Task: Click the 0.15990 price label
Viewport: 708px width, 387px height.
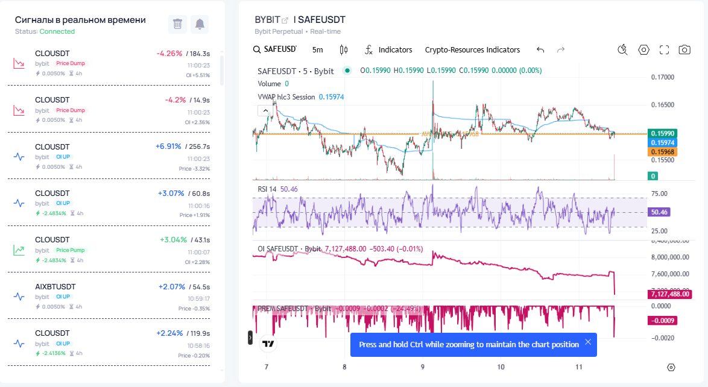Action: 662,133
